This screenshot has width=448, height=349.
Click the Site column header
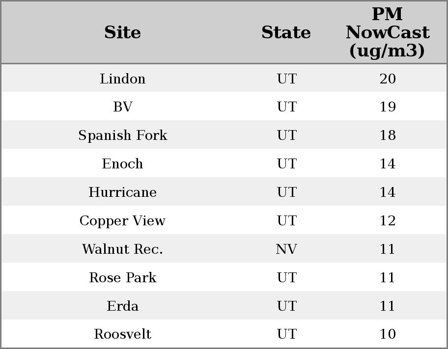click(122, 32)
